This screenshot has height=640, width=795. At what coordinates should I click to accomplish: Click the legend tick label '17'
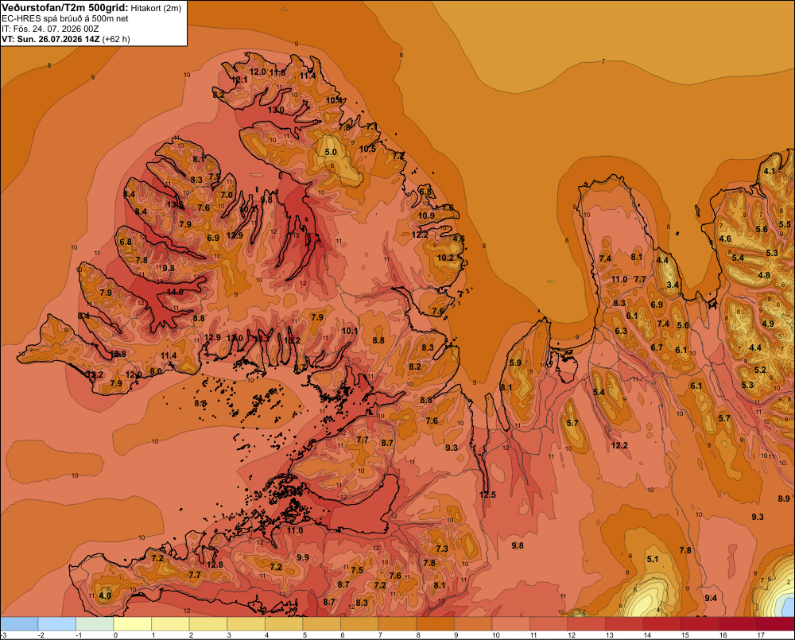tap(761, 635)
